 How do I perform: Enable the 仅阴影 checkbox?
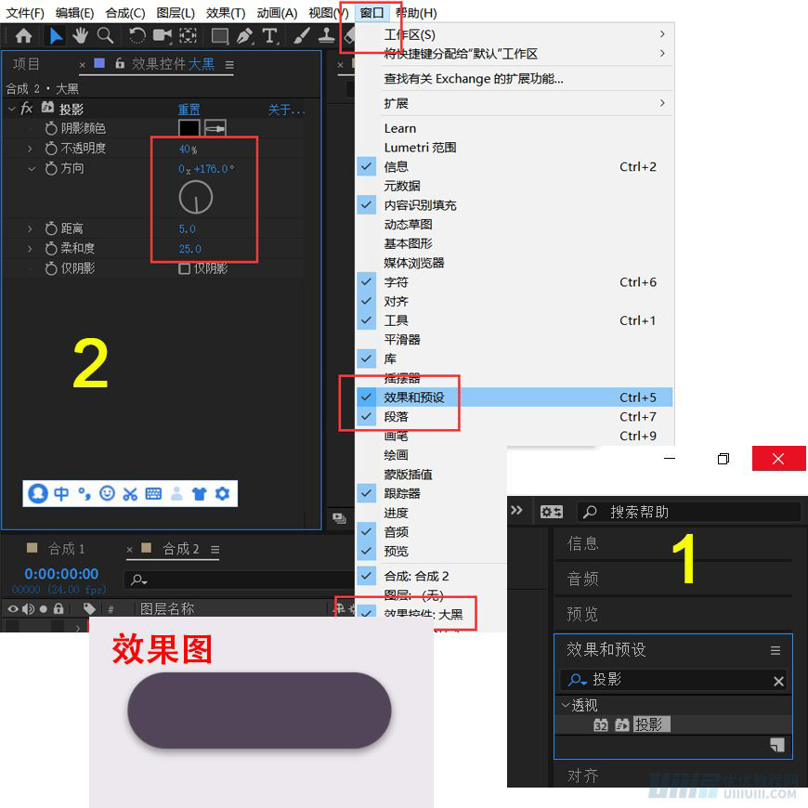click(185, 267)
